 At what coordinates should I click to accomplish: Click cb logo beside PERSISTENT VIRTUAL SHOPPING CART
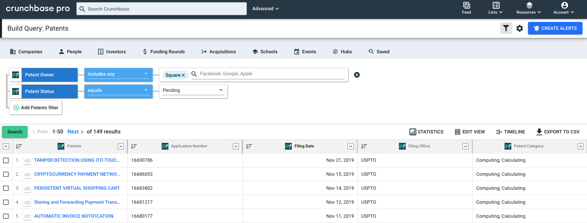coord(27,188)
